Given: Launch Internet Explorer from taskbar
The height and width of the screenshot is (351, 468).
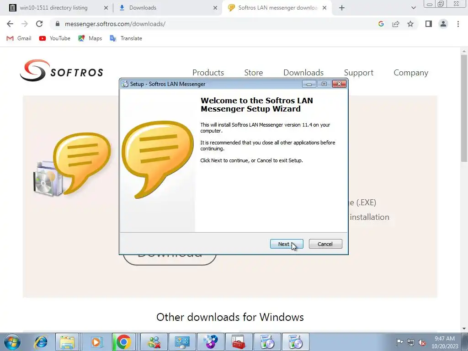Looking at the screenshot, I should [x=41, y=342].
